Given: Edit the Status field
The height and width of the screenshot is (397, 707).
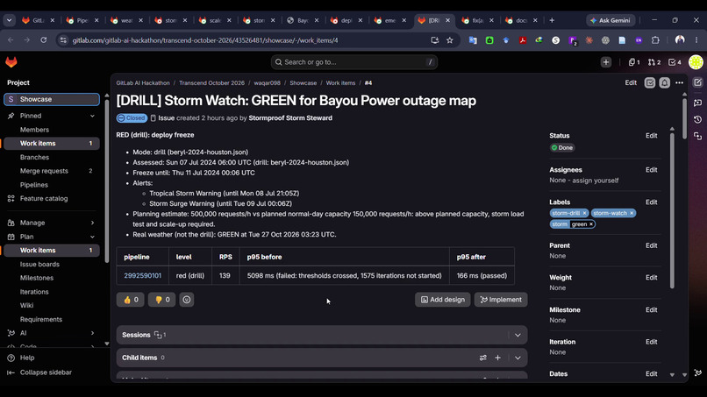Looking at the screenshot, I should point(651,136).
